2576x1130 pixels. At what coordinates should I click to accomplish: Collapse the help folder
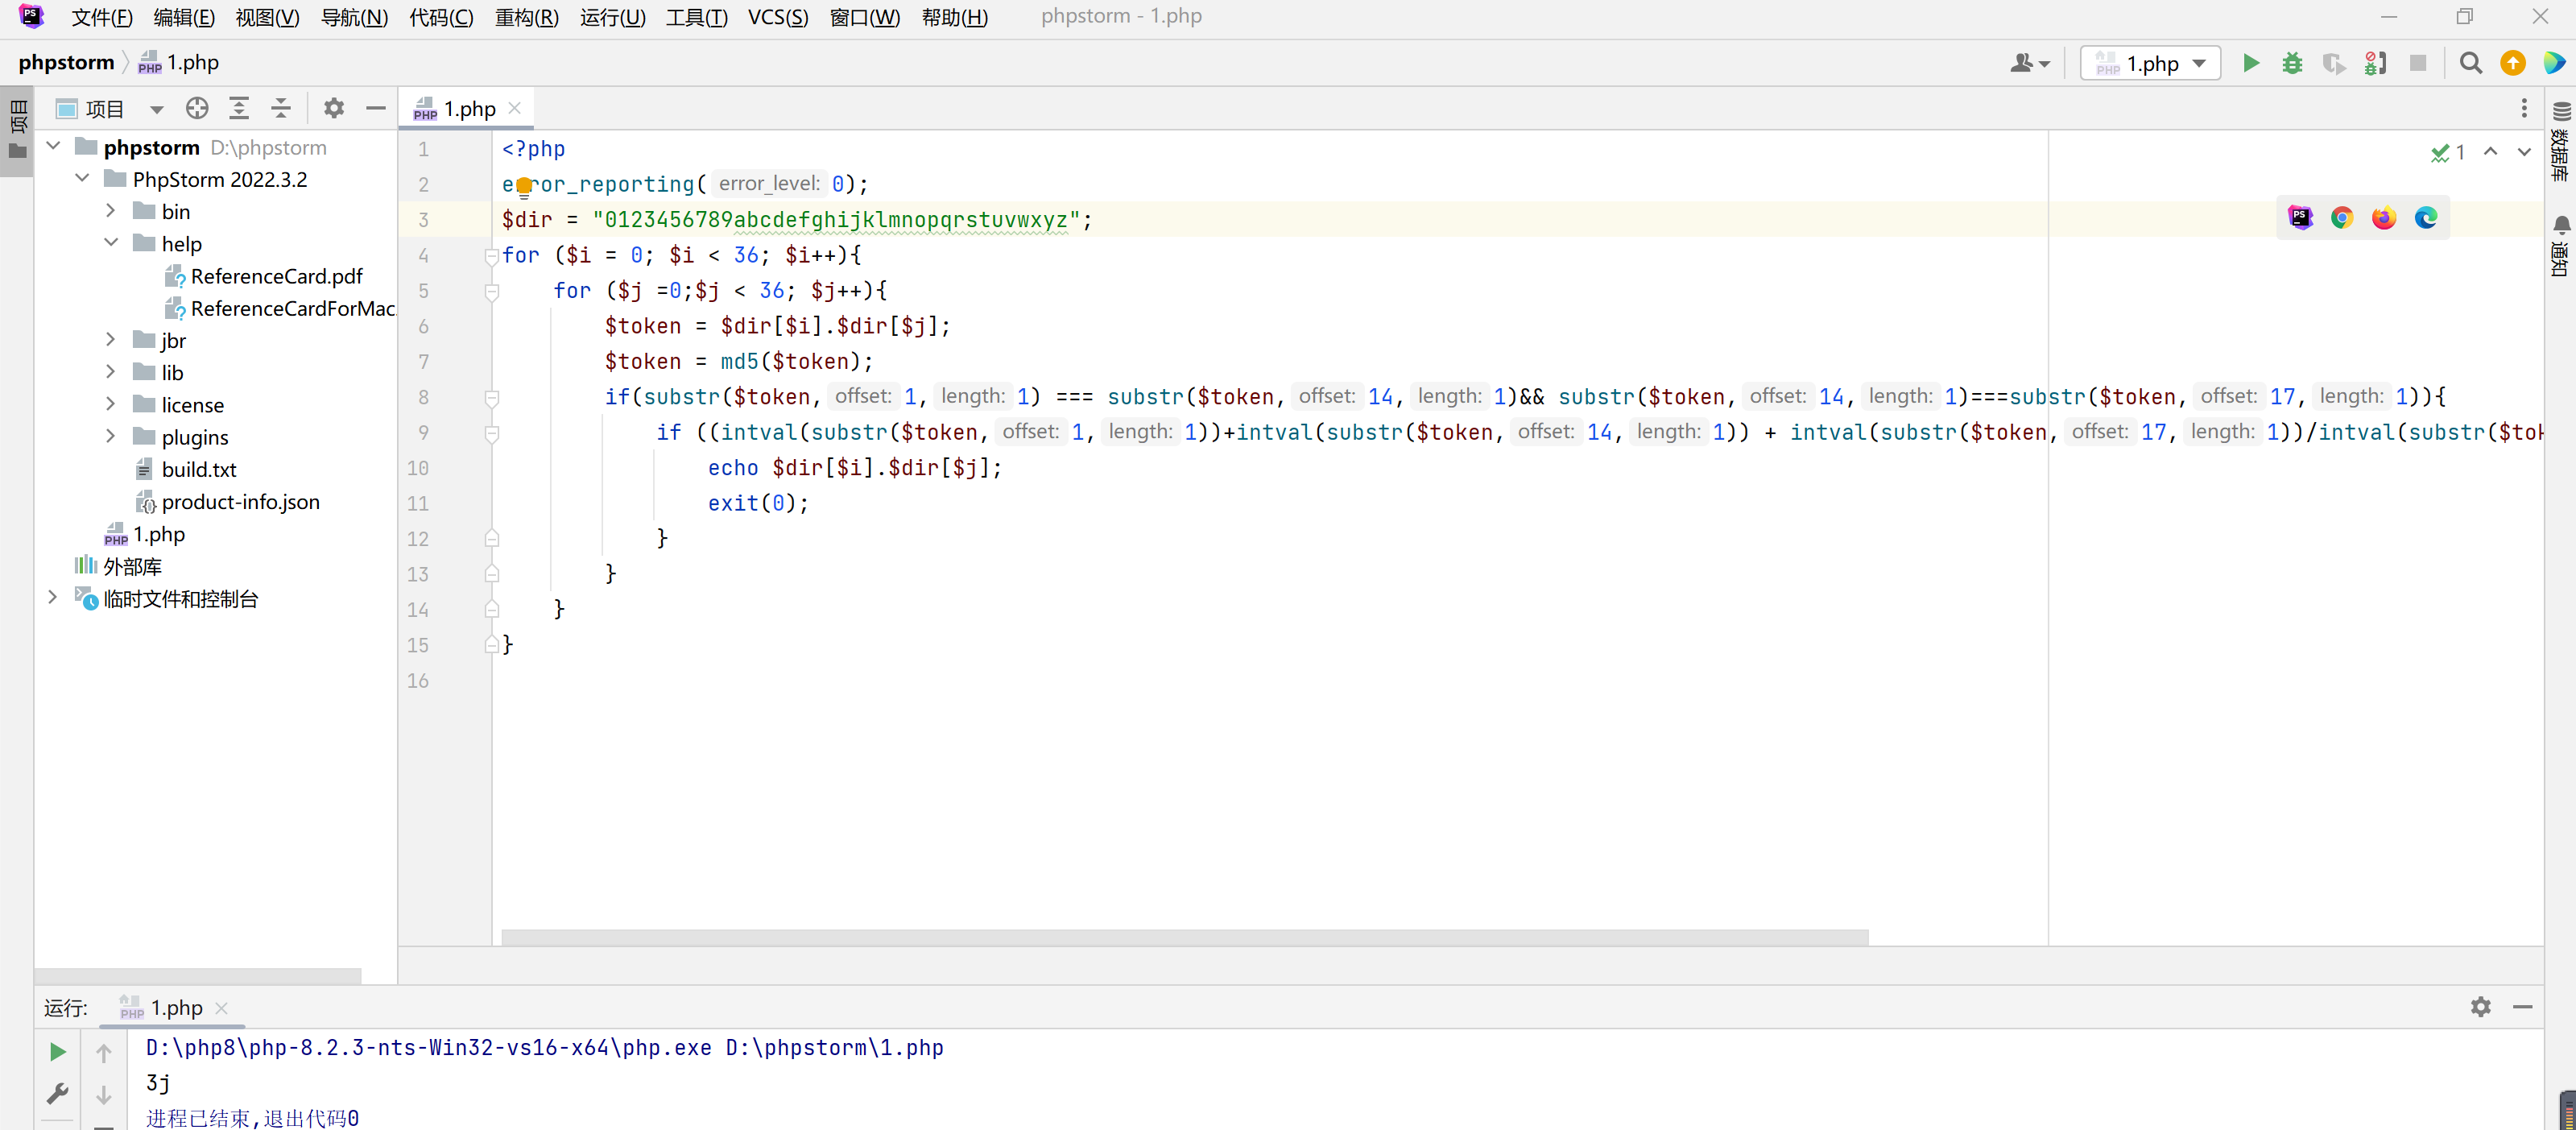111,243
